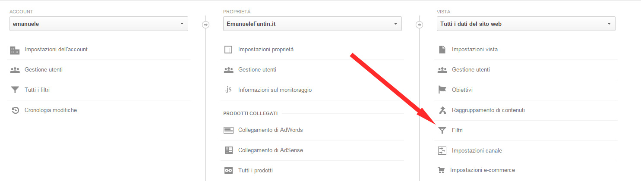Click the merge icon for Raggruppamento di contenuti

pyautogui.click(x=442, y=110)
